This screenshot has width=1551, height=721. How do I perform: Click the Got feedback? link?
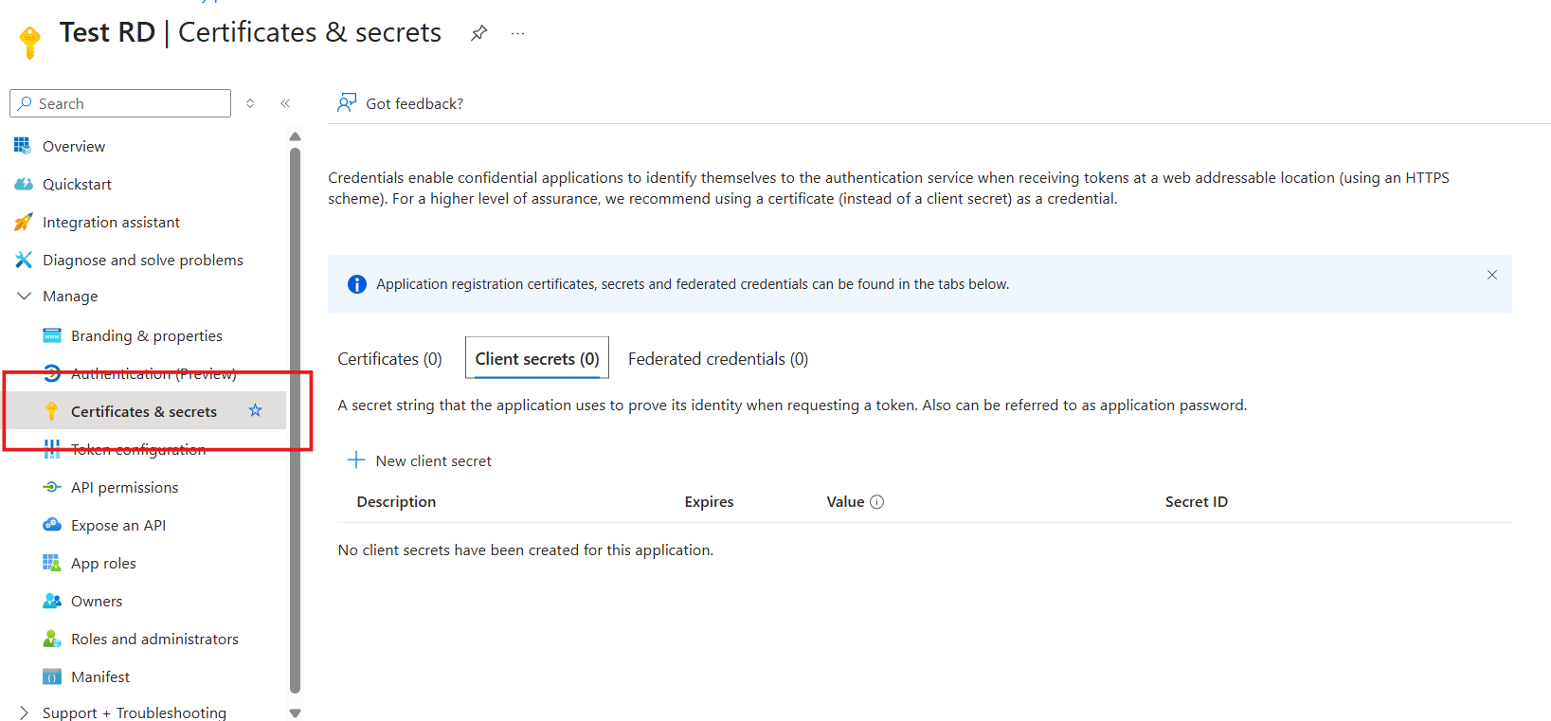click(x=414, y=104)
